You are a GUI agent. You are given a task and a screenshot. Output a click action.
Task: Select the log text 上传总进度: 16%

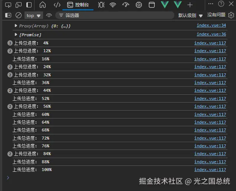[x=31, y=59]
